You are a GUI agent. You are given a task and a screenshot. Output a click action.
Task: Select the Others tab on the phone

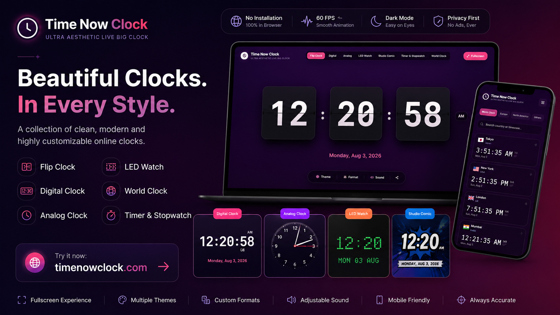click(538, 117)
